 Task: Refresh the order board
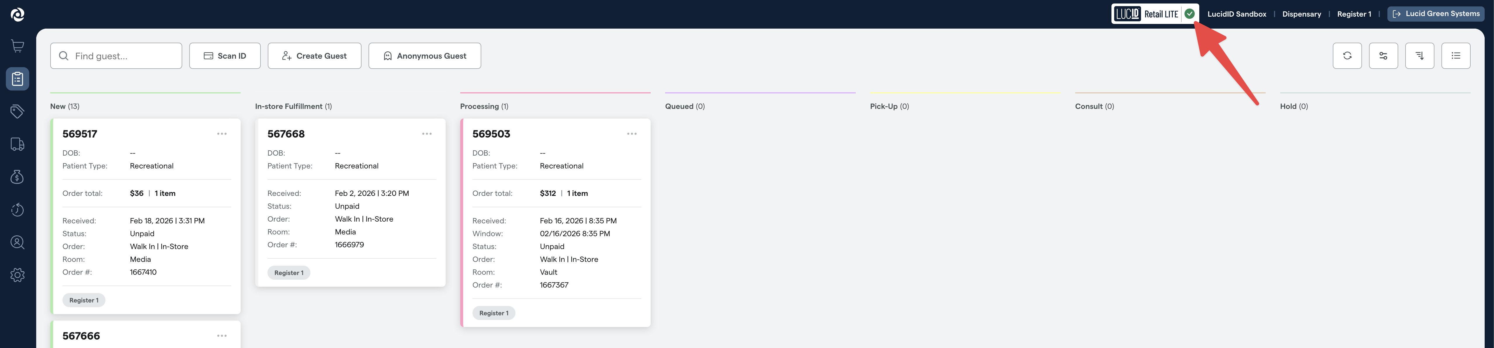pos(1347,56)
